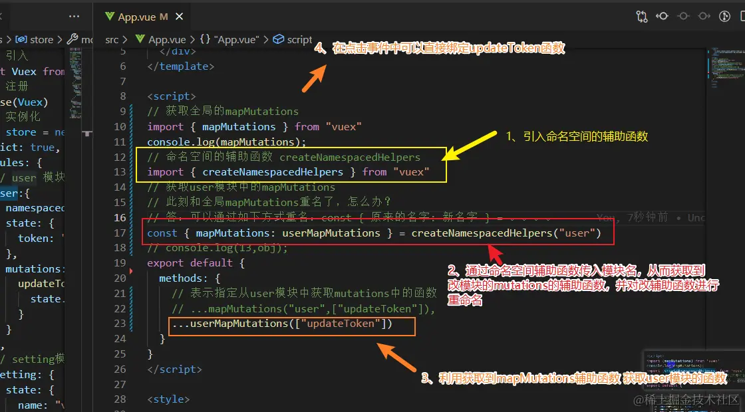Click console.log(mapMutations); line
The width and height of the screenshot is (745, 412).
(x=227, y=142)
